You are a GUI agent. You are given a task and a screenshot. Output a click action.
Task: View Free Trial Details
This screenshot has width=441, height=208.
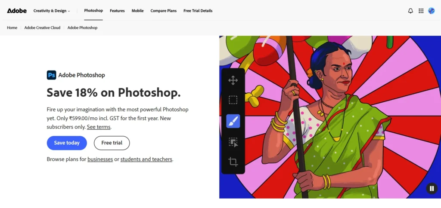(198, 11)
